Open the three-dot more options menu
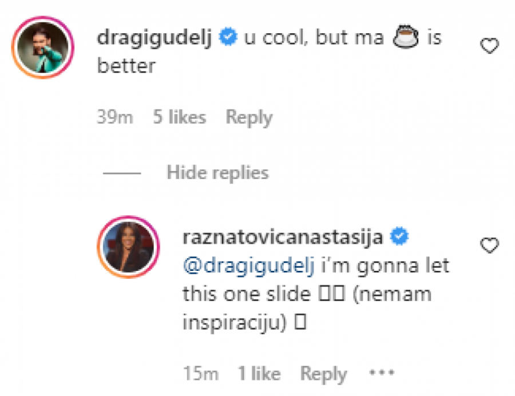The image size is (515, 396). tap(381, 373)
